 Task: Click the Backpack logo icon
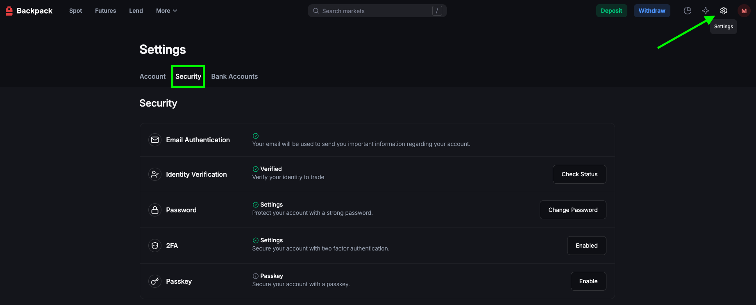click(9, 11)
